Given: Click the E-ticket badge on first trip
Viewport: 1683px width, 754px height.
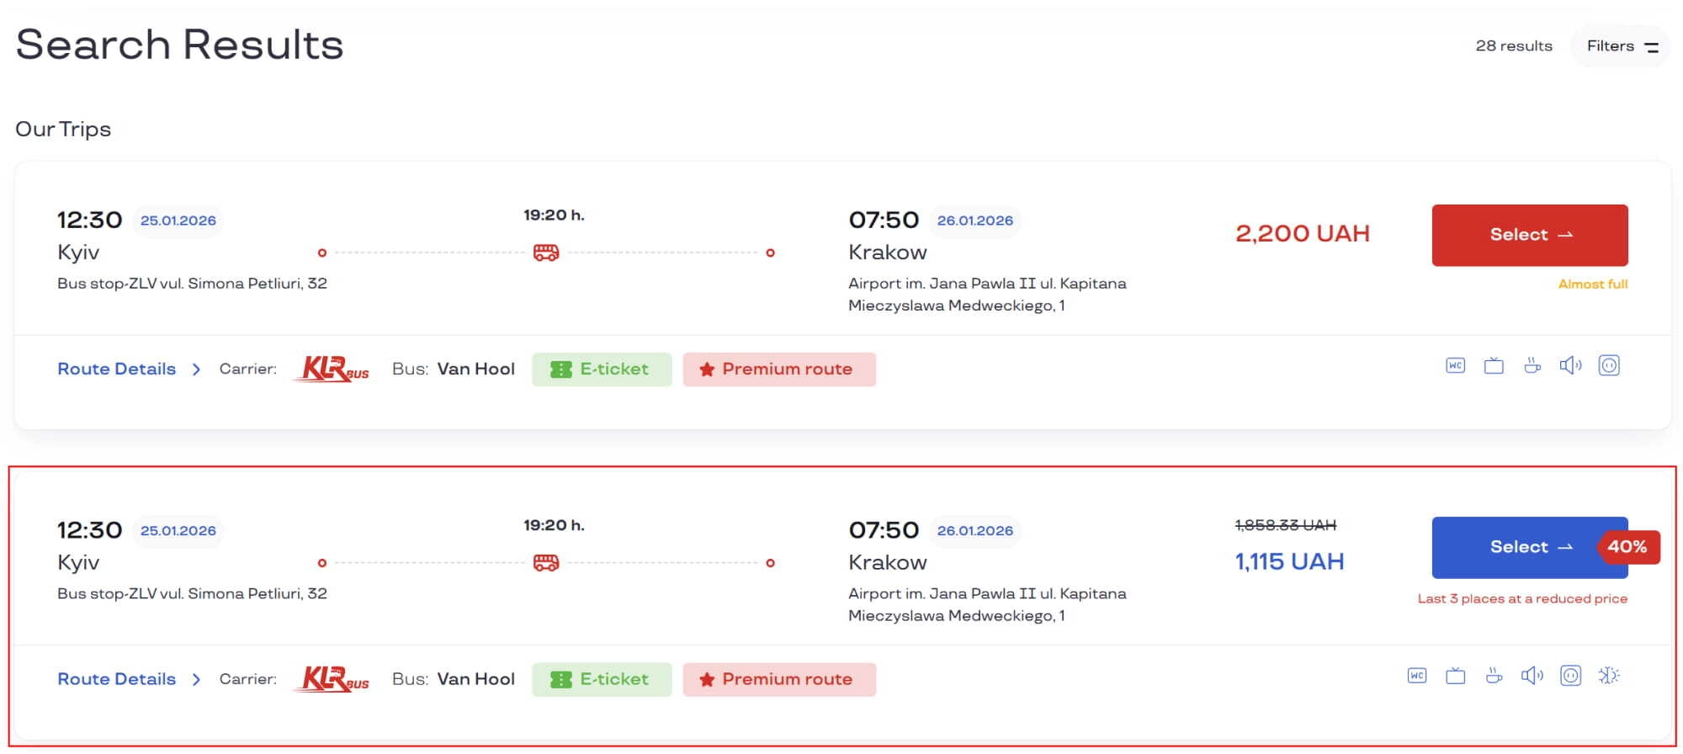Looking at the screenshot, I should 602,369.
